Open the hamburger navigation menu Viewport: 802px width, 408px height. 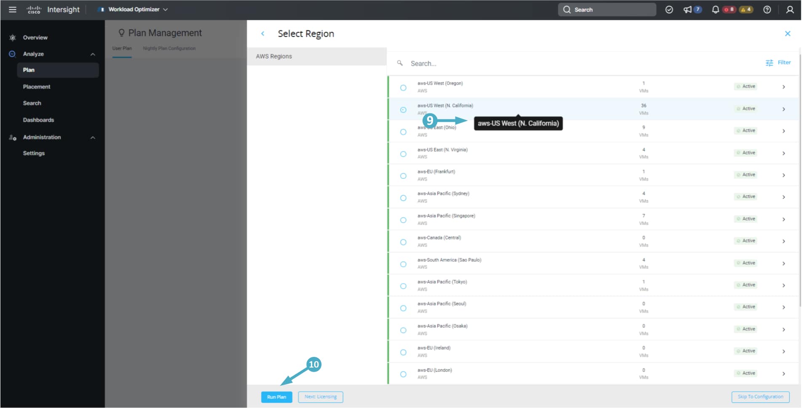(x=13, y=9)
